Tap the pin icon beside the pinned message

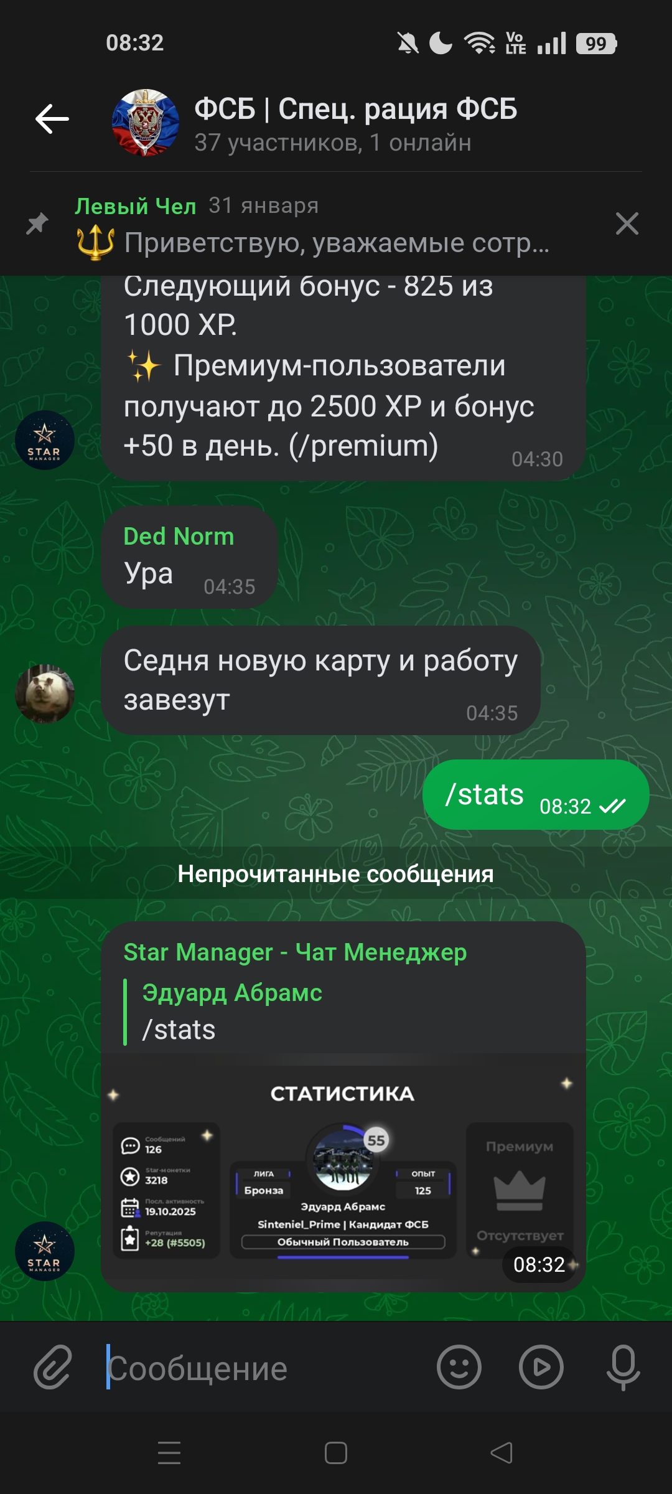pyautogui.click(x=37, y=223)
